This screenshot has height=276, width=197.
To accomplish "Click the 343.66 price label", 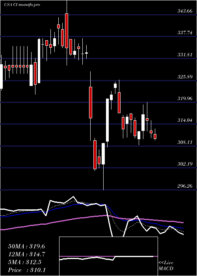I will [184, 11].
